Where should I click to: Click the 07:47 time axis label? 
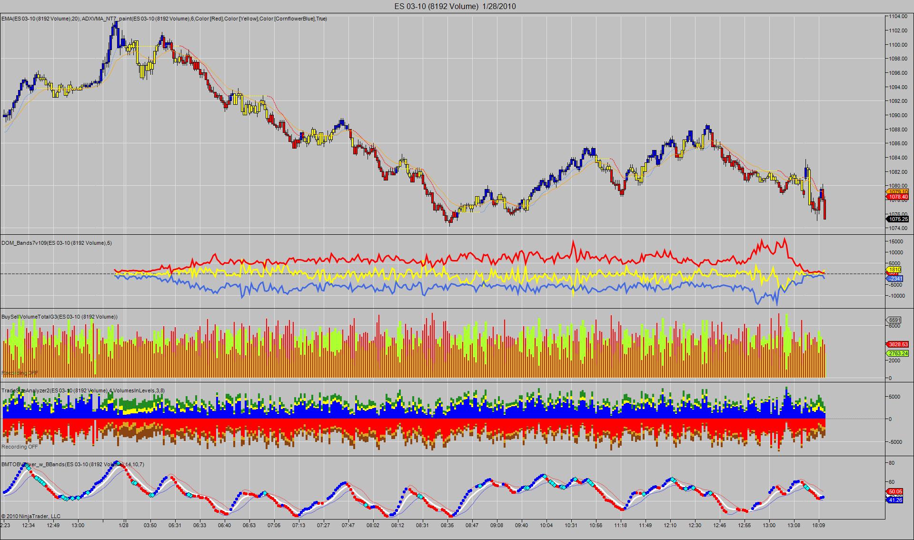point(348,526)
